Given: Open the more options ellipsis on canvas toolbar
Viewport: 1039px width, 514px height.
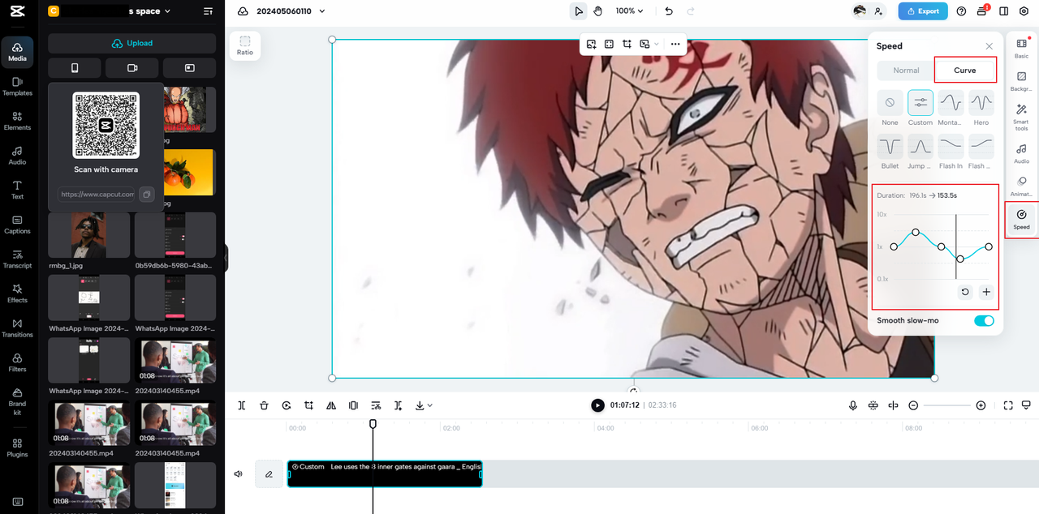Looking at the screenshot, I should pos(675,44).
